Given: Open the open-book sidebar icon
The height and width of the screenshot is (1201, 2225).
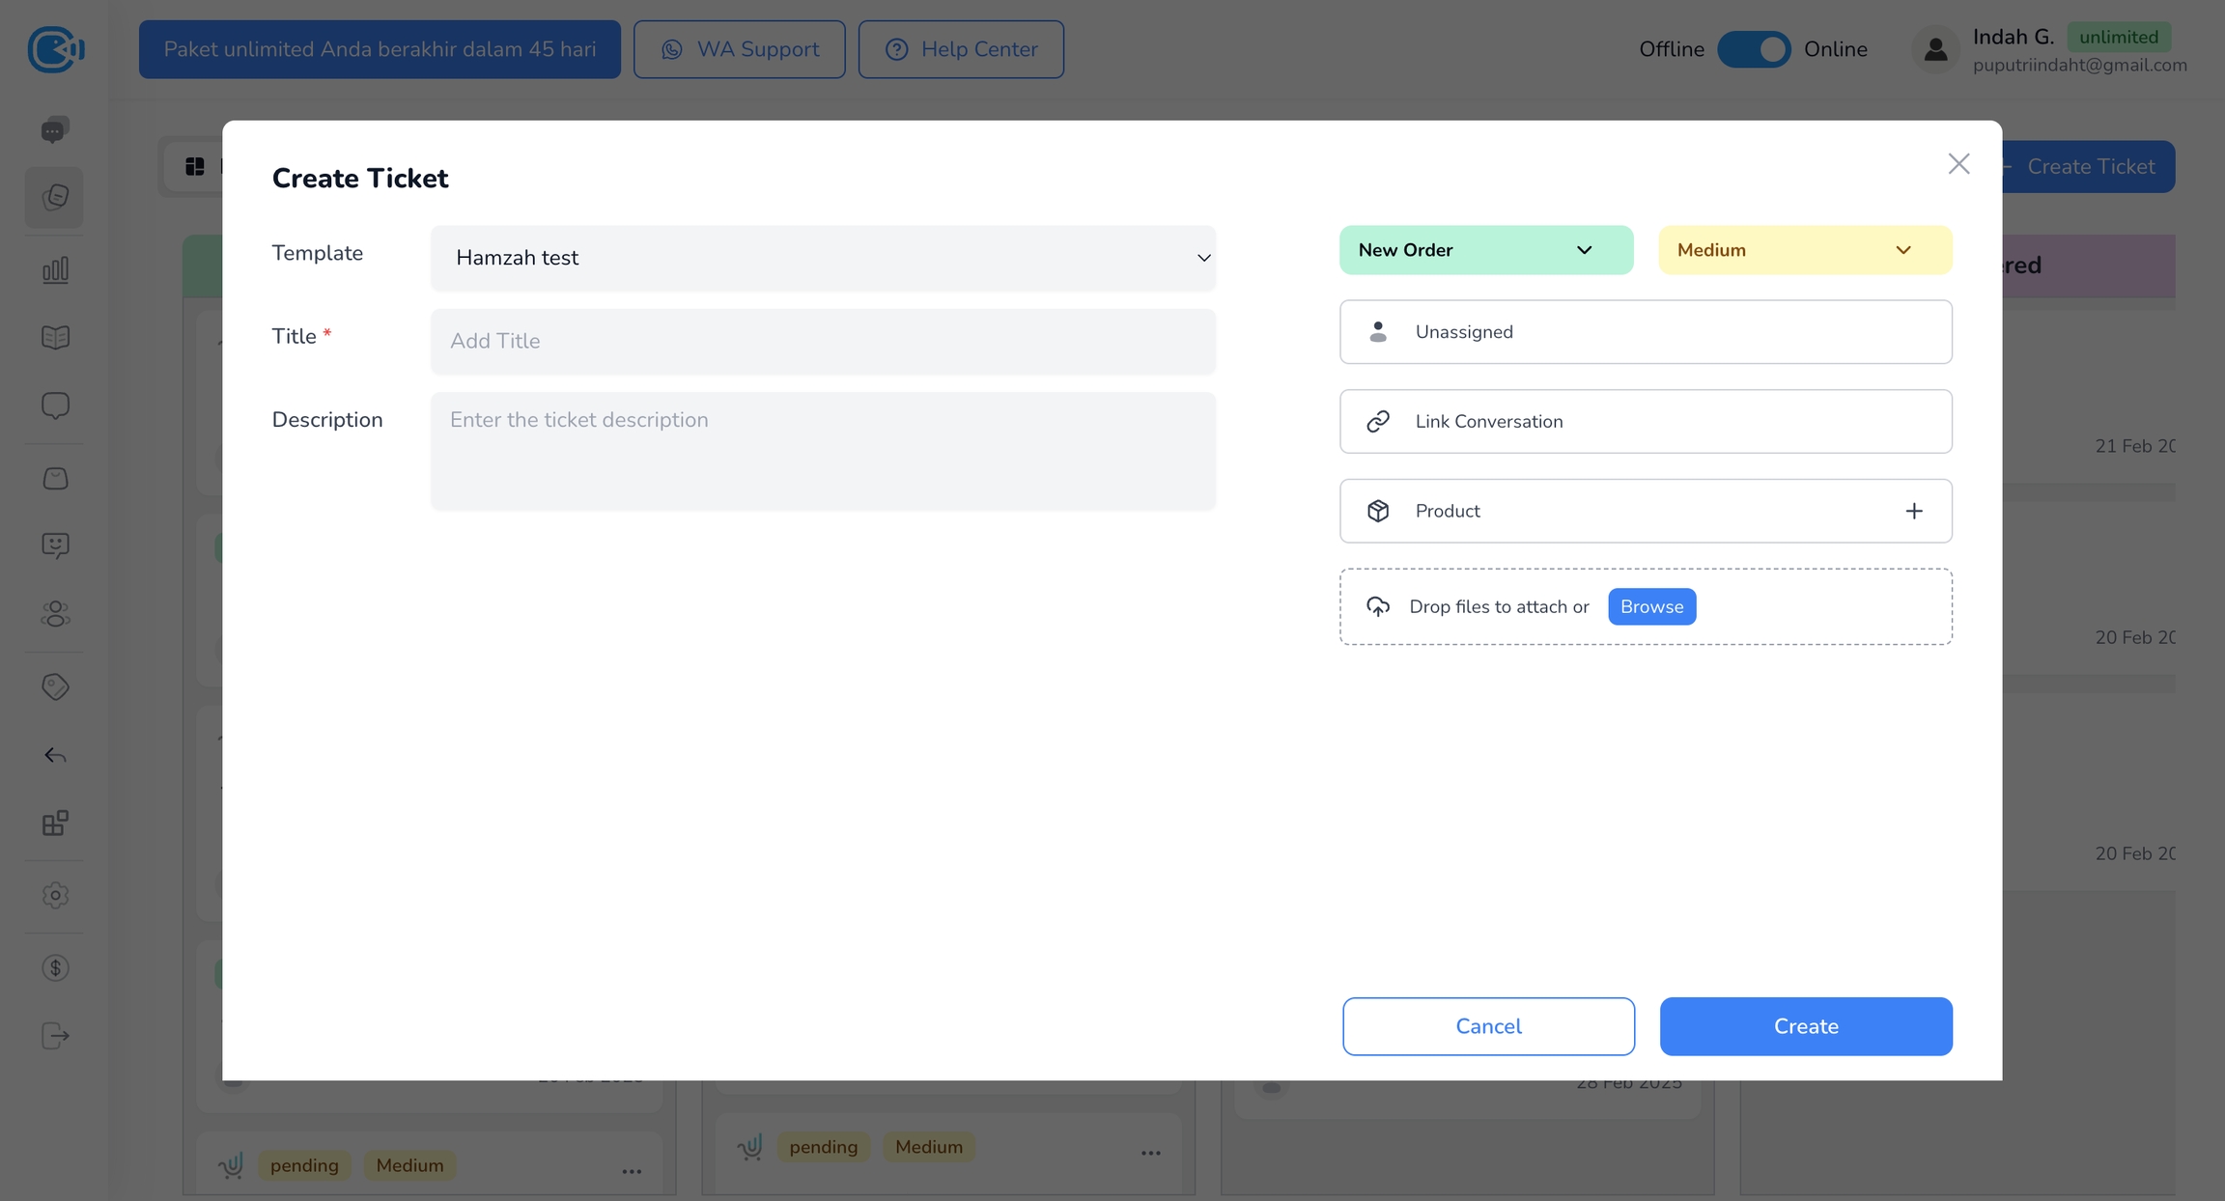Looking at the screenshot, I should [55, 337].
